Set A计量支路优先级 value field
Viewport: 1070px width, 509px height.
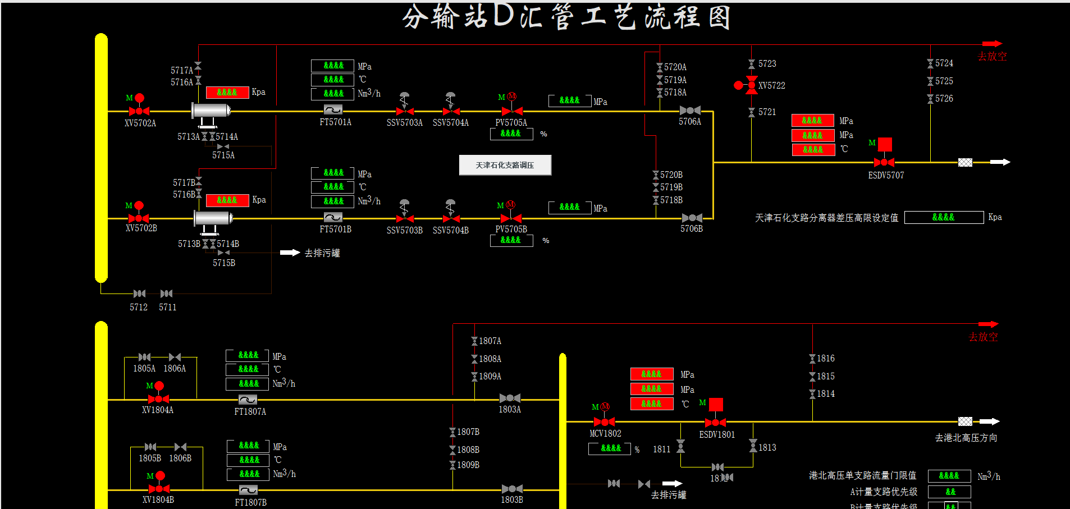point(949,492)
